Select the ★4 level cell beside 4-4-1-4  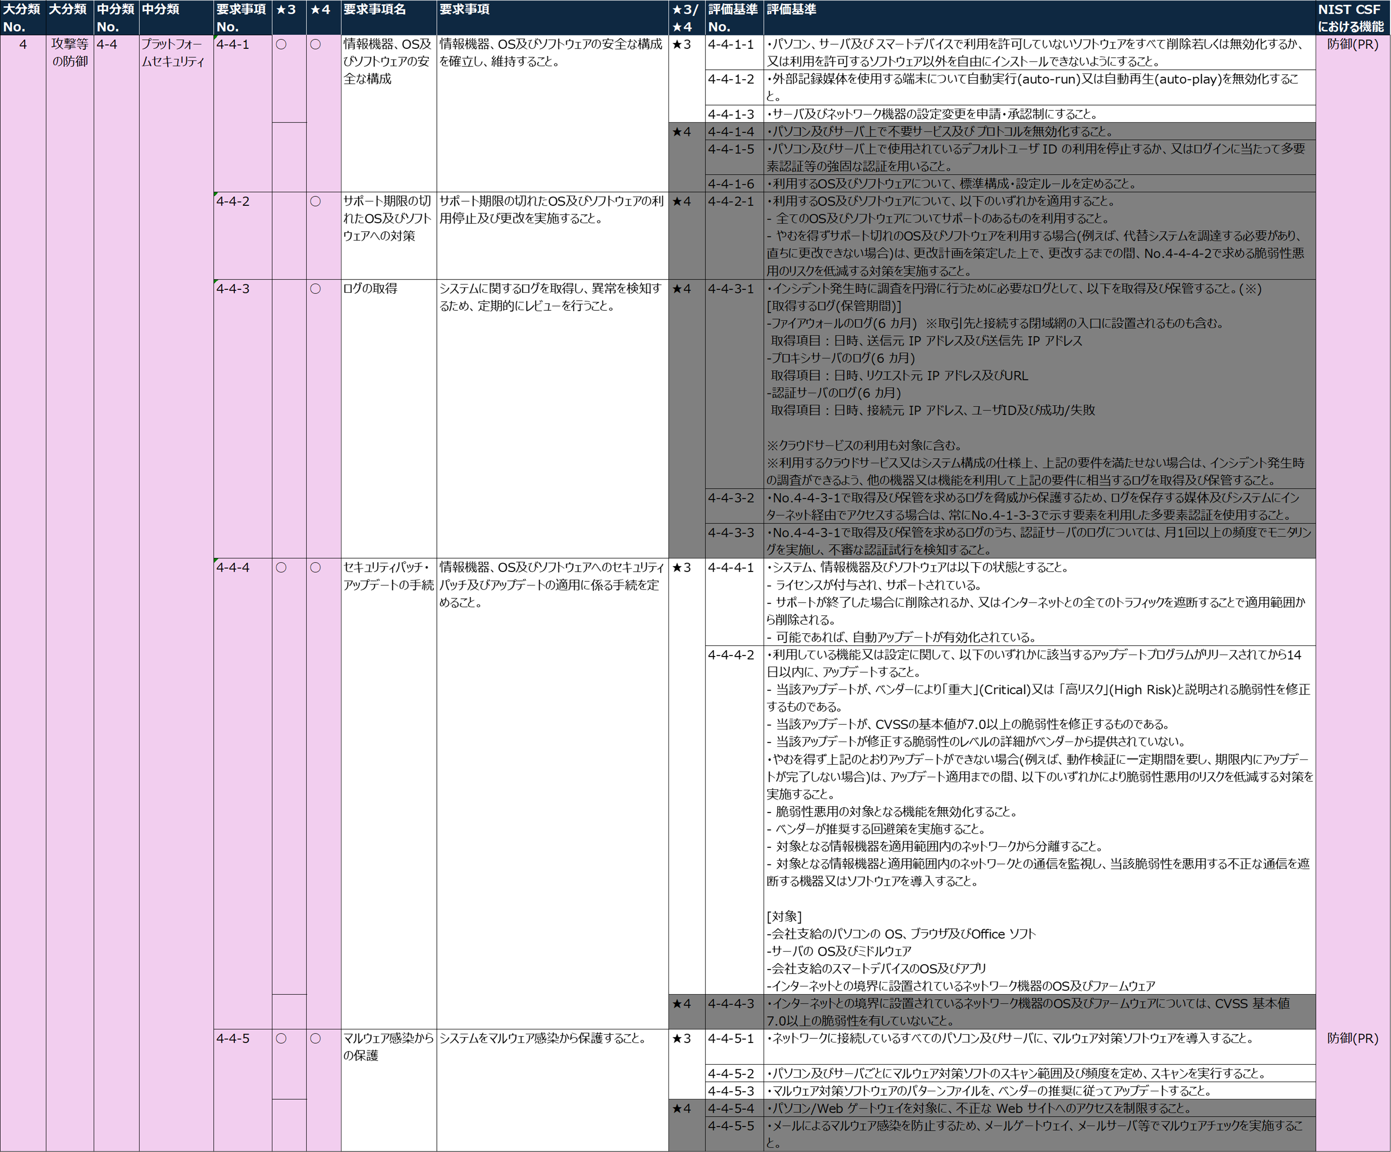click(686, 157)
